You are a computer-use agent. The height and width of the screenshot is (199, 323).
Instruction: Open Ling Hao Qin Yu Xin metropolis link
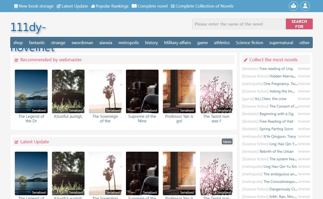tap(280, 166)
